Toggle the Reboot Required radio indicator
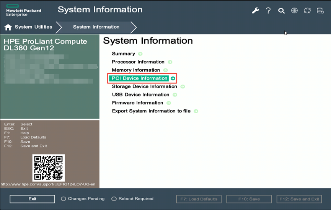This screenshot has width=331, height=210. click(x=114, y=199)
